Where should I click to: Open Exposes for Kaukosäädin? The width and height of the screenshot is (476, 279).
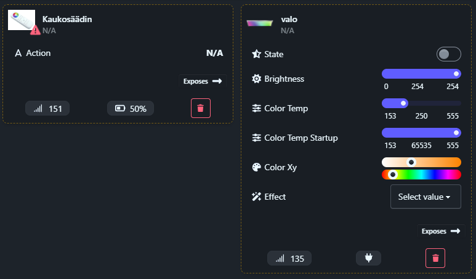(x=203, y=81)
